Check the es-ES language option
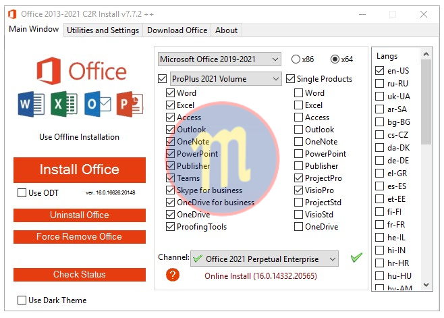This screenshot has width=444, height=318. tap(379, 186)
